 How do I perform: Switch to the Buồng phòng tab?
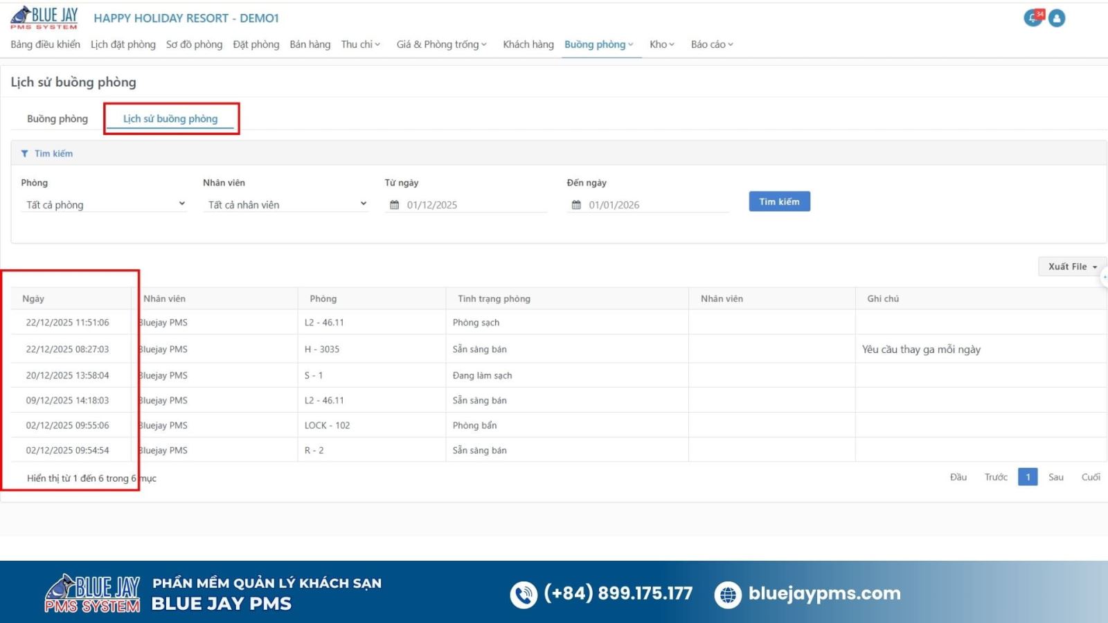57,118
